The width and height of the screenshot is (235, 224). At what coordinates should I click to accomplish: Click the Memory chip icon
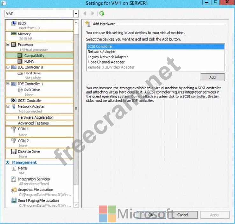(x=14, y=34)
